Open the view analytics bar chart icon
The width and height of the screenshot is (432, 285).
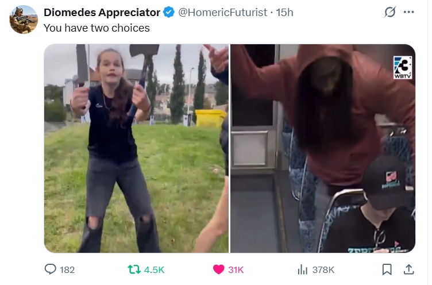click(302, 269)
